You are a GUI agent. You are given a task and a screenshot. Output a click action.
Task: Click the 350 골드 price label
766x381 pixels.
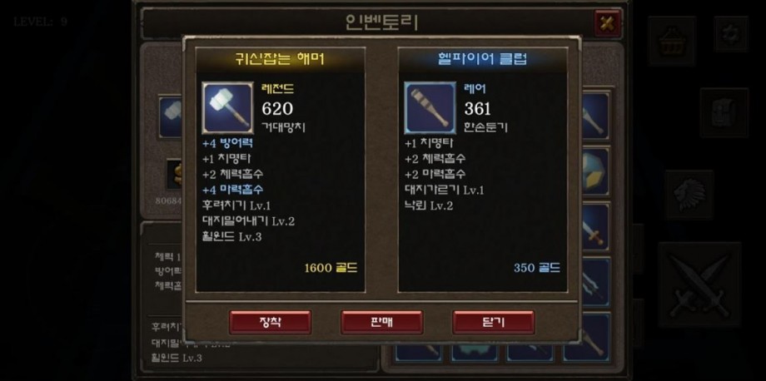536,268
